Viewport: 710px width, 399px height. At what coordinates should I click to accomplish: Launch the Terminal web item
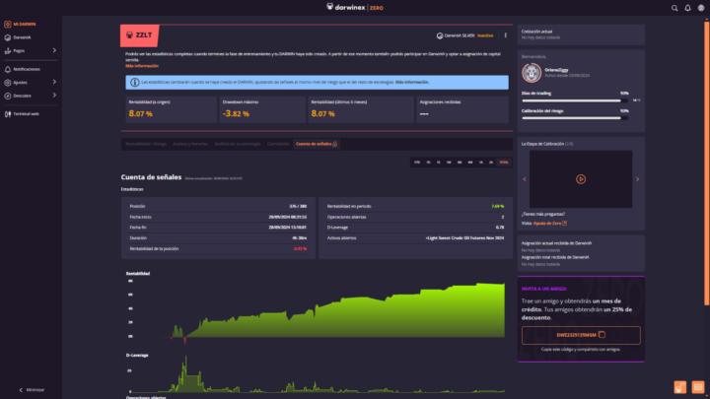click(x=22, y=114)
